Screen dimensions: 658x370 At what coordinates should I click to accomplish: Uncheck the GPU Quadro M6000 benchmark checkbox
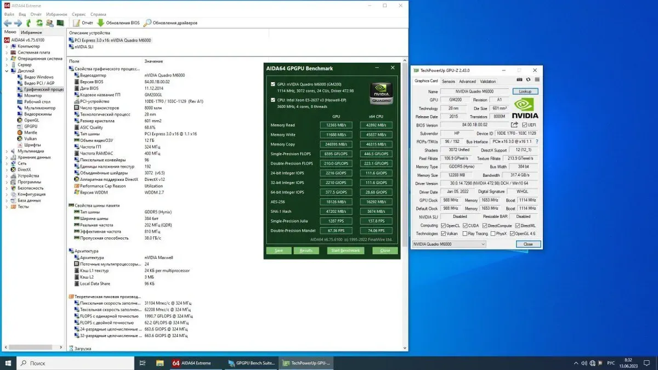click(273, 84)
